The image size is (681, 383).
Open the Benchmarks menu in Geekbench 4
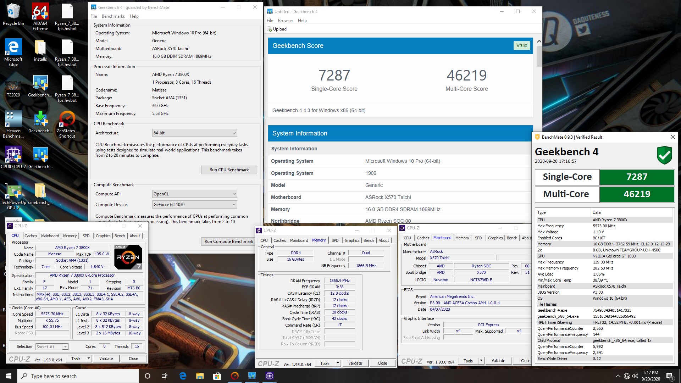(x=113, y=16)
